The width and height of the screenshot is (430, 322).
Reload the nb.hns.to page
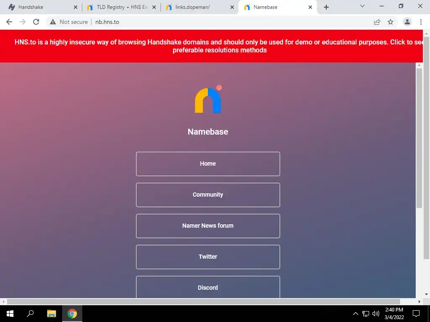tap(36, 22)
